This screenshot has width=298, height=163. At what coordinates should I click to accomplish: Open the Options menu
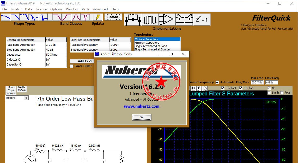(x=56, y=9)
